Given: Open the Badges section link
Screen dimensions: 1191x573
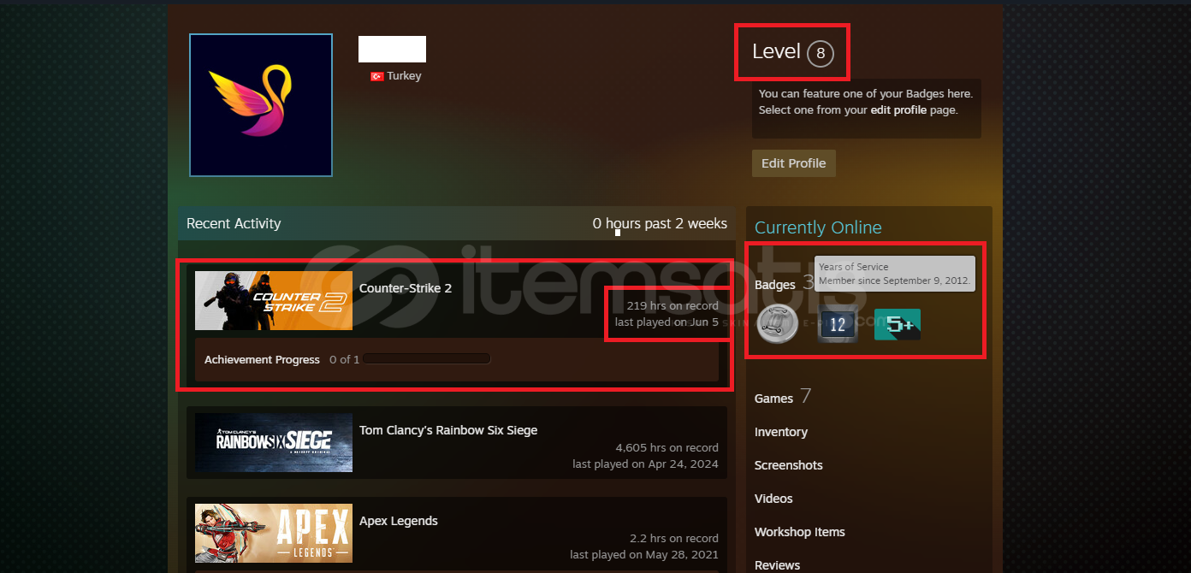Looking at the screenshot, I should (775, 285).
